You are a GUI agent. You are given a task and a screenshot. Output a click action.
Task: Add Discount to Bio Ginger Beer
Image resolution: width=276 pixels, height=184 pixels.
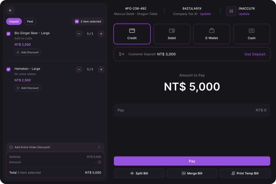click(x=28, y=52)
